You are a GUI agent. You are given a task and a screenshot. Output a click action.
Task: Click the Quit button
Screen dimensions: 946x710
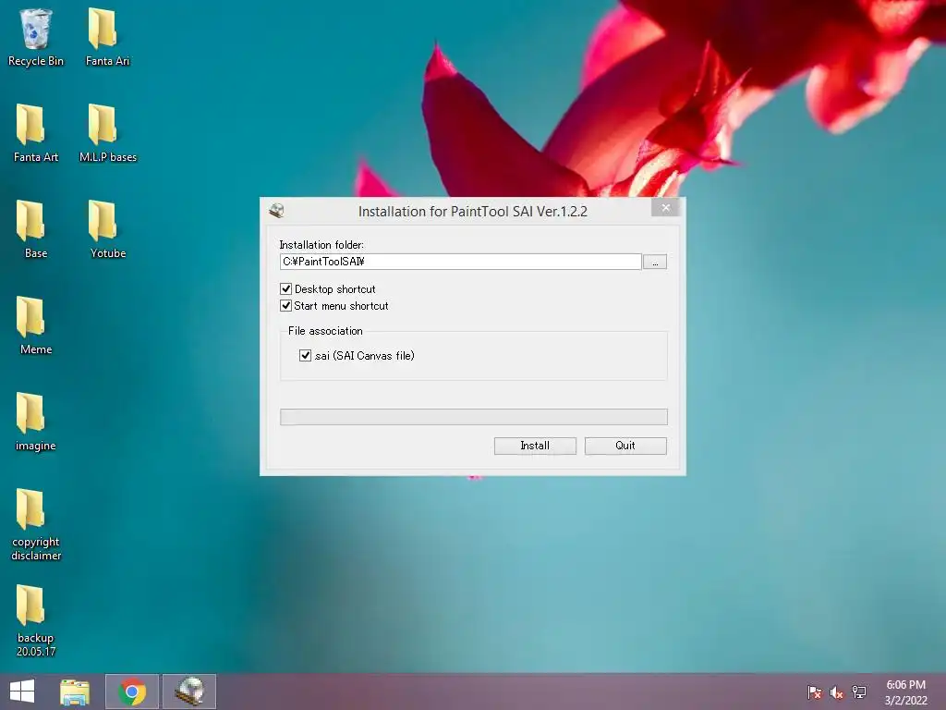coord(625,446)
